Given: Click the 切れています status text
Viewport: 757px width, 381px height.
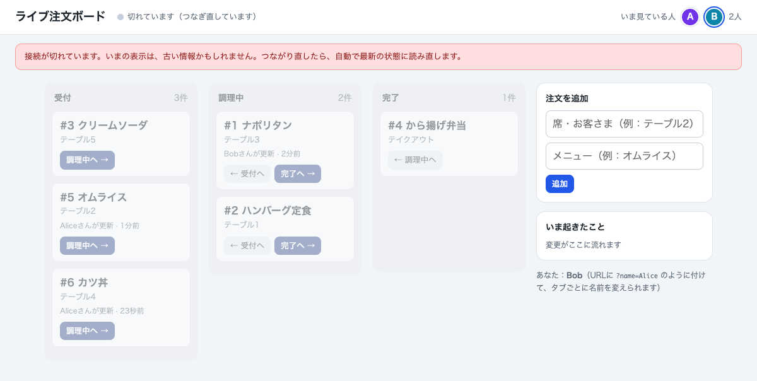Looking at the screenshot, I should [x=192, y=17].
